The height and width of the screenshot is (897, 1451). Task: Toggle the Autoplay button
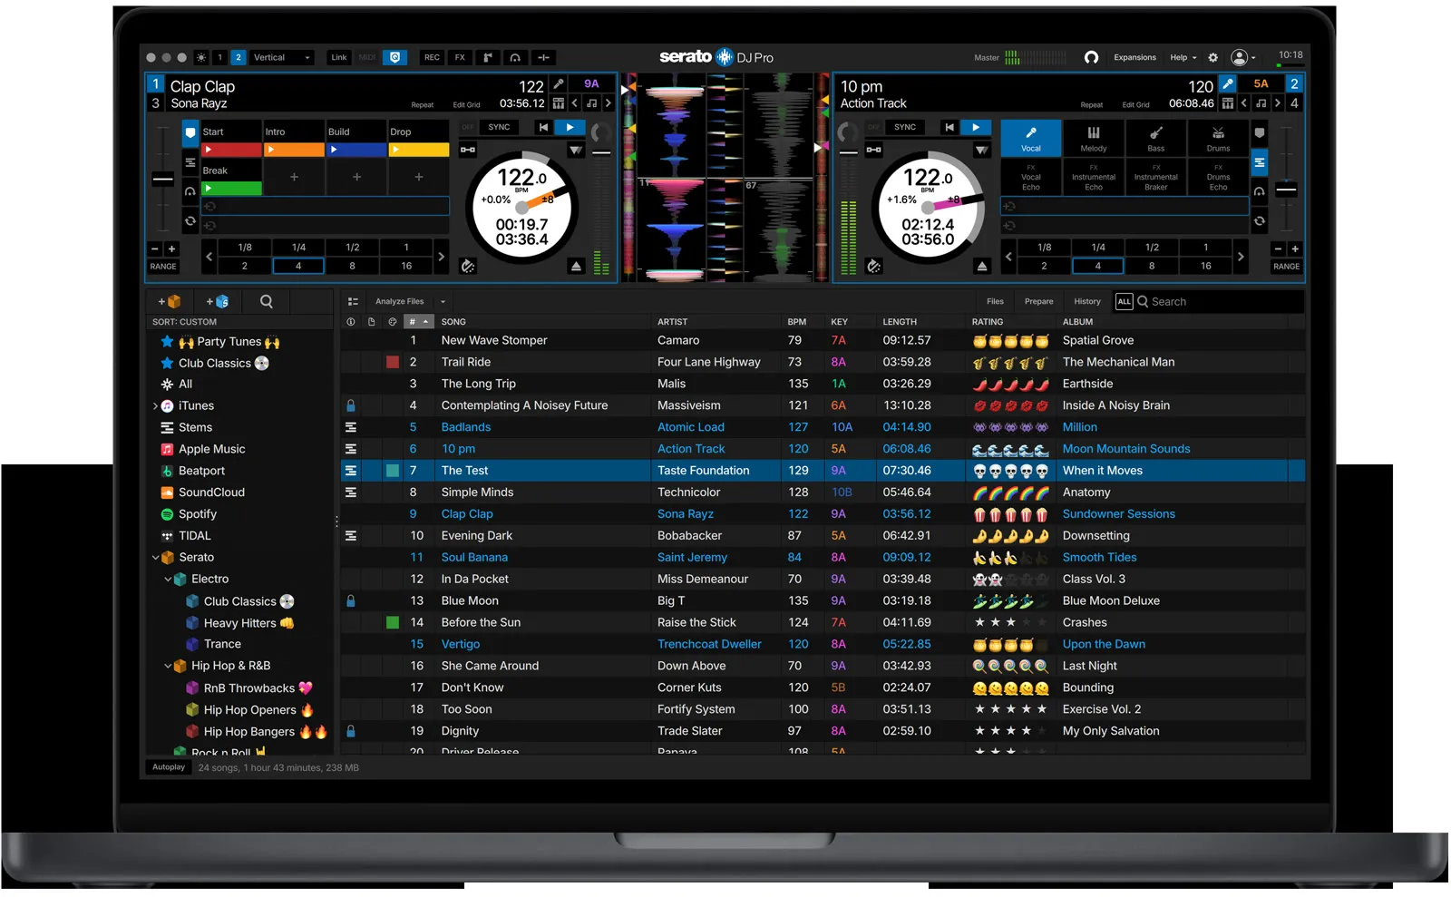coord(169,768)
